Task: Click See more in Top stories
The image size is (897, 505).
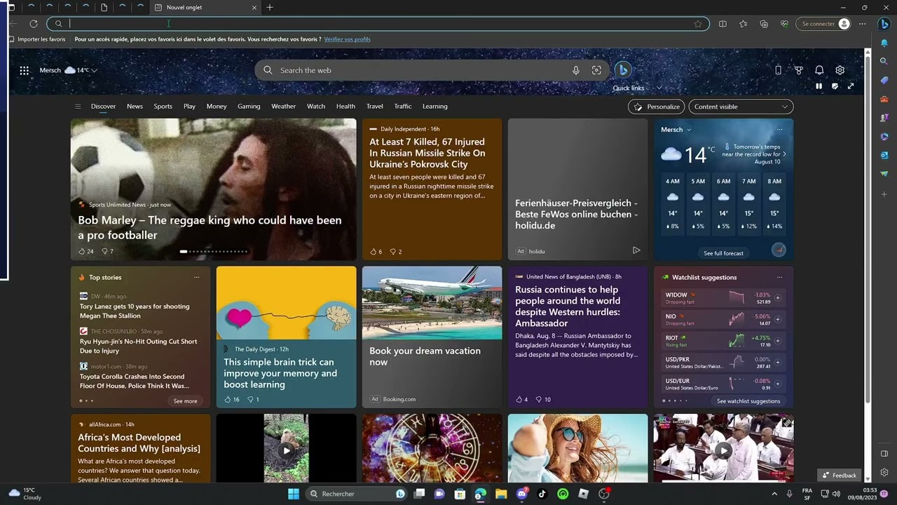Action: pyautogui.click(x=185, y=401)
